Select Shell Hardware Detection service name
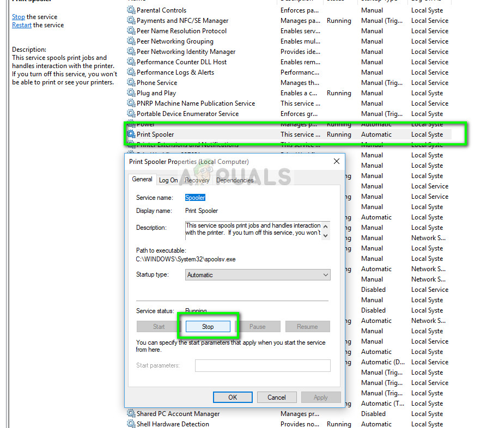This screenshot has height=428, width=481. (x=173, y=424)
